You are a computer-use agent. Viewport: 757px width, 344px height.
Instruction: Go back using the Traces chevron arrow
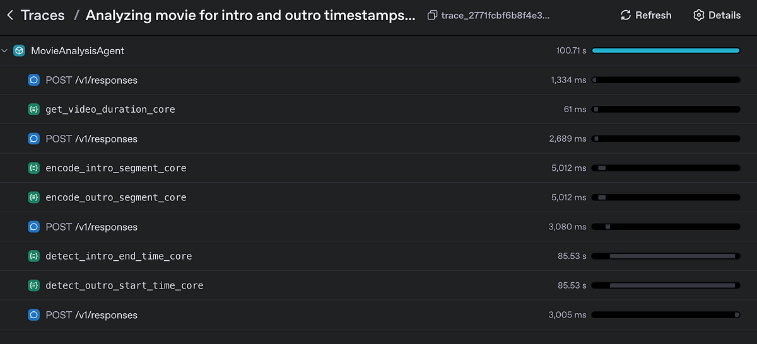point(10,15)
